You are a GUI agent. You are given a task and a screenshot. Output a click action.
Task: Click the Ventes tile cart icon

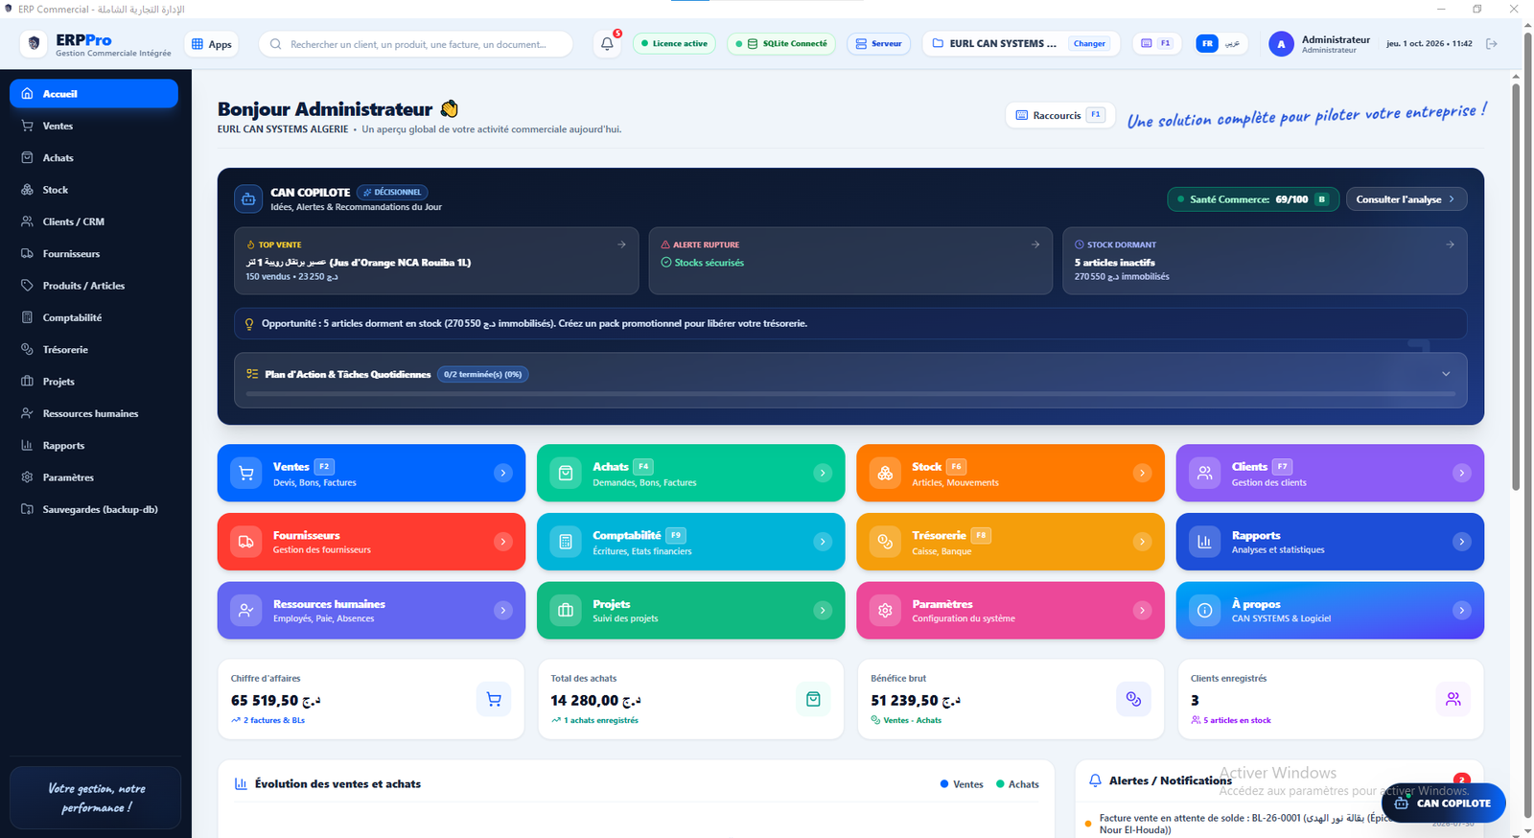tap(246, 473)
